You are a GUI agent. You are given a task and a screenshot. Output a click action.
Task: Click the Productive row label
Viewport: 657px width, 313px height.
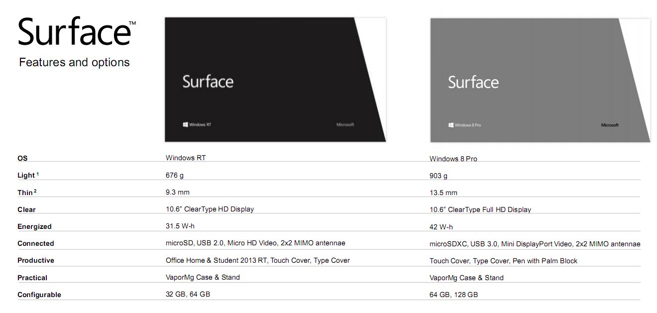[36, 260]
